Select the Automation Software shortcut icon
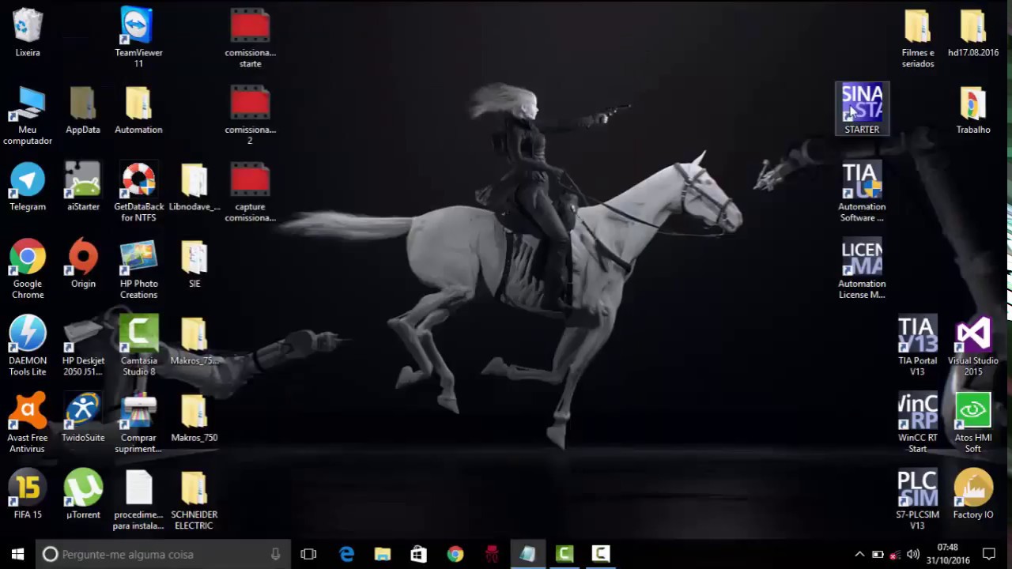Viewport: 1012px width, 569px height. pos(862,192)
